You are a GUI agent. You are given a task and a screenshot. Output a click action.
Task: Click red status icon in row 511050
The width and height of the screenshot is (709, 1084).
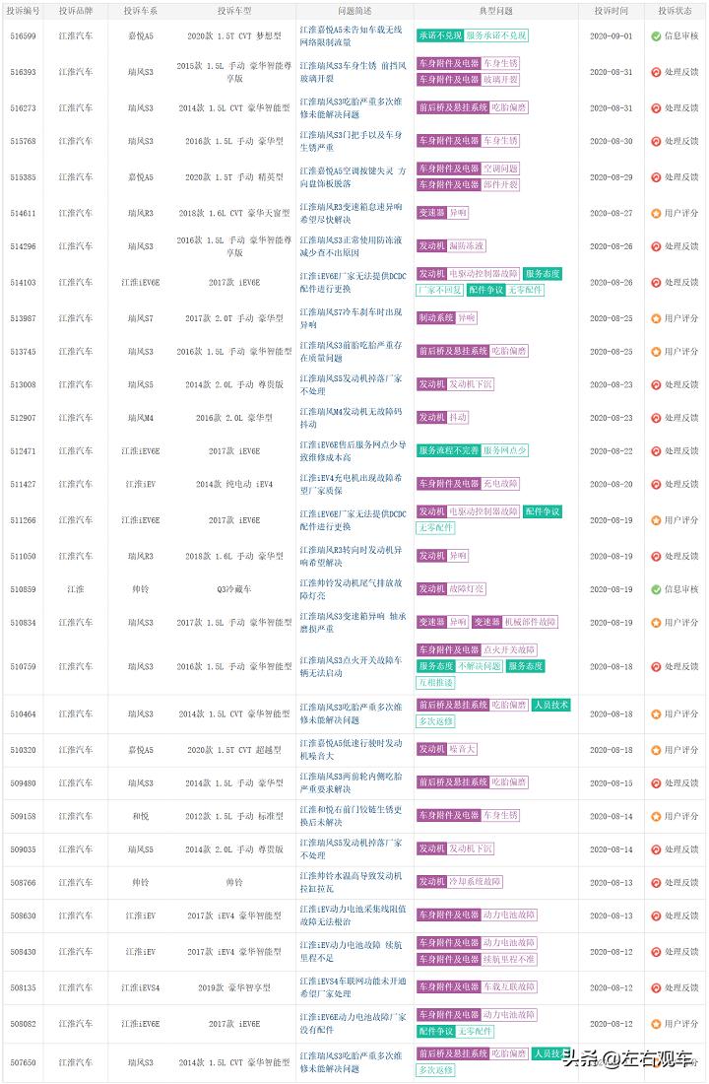coord(656,556)
